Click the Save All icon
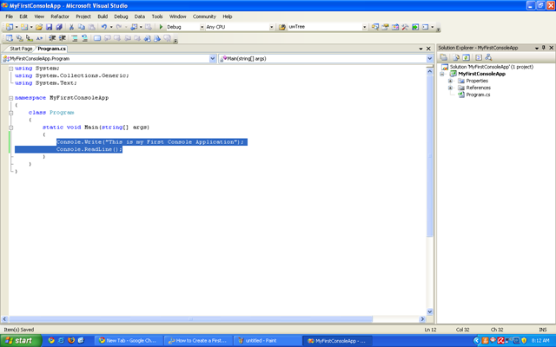Viewport: 556px width, 347px height. pos(59,27)
